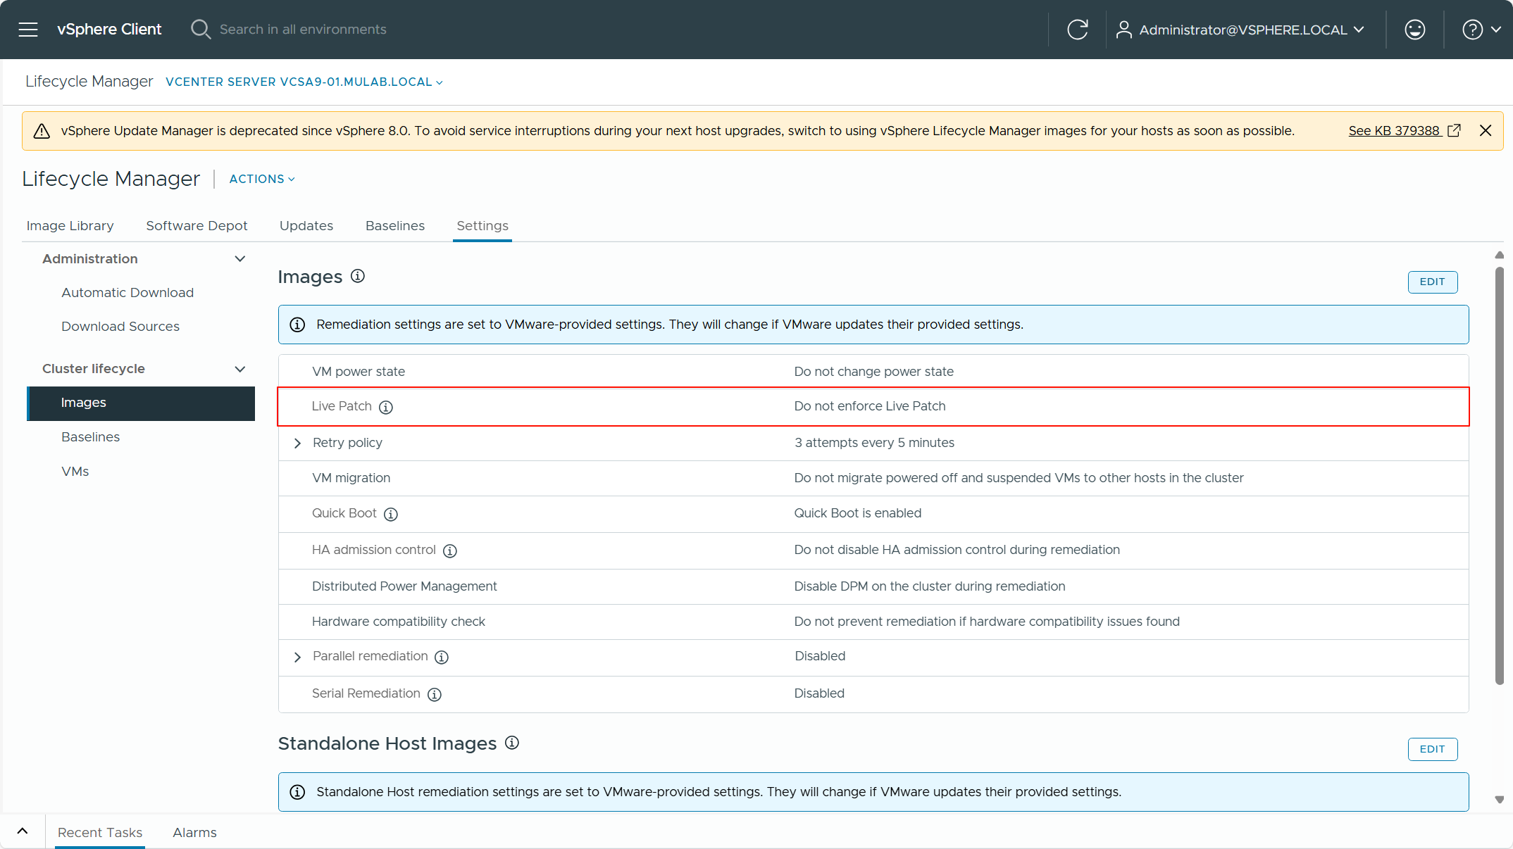1513x849 pixels.
Task: Expand the Parallel remediation row
Action: pyautogui.click(x=297, y=657)
